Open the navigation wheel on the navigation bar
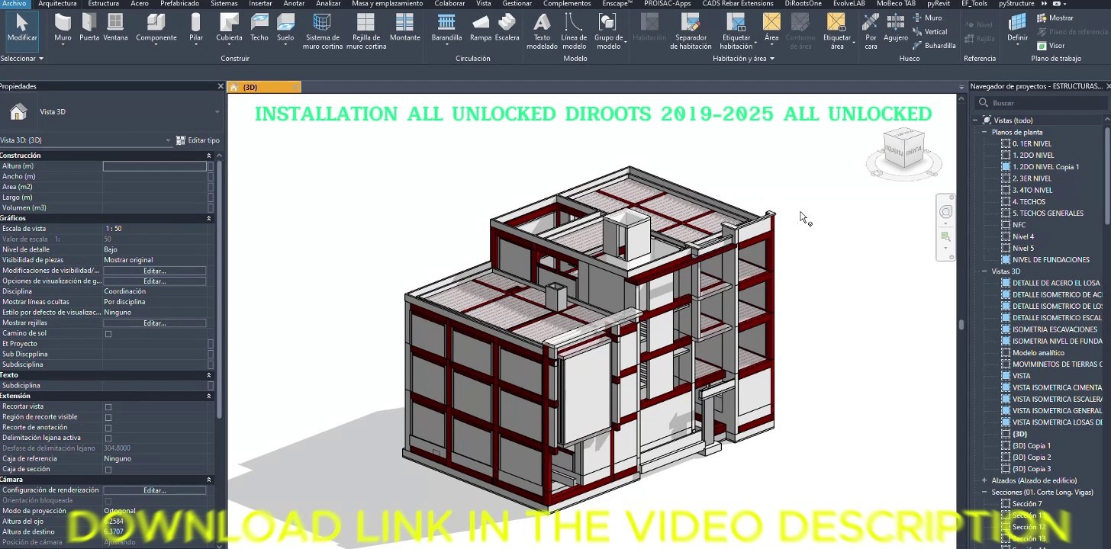This screenshot has width=1111, height=549. coord(946,212)
